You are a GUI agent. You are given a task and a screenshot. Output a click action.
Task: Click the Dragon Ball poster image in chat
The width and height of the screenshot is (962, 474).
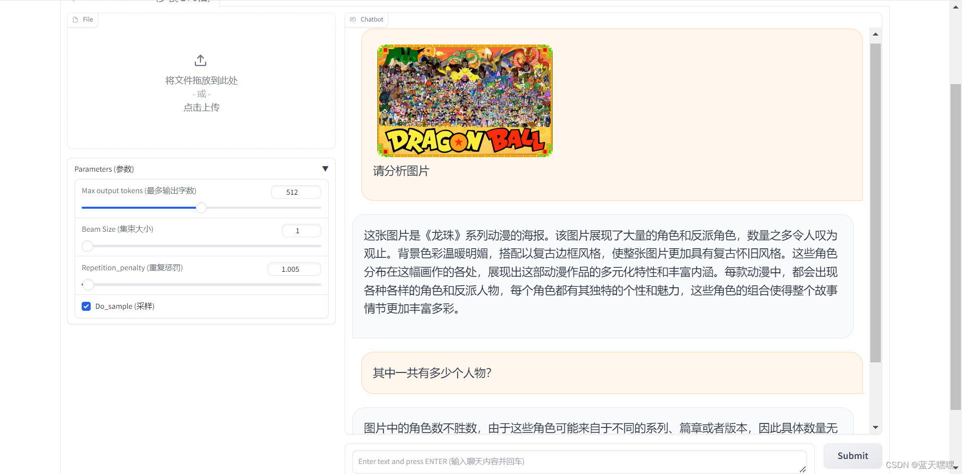click(464, 101)
